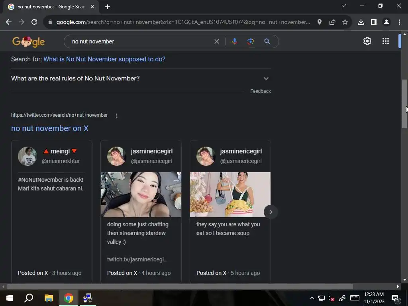This screenshot has height=306, width=408.
Task: Open the Chrome side panel
Action: tap(374, 22)
